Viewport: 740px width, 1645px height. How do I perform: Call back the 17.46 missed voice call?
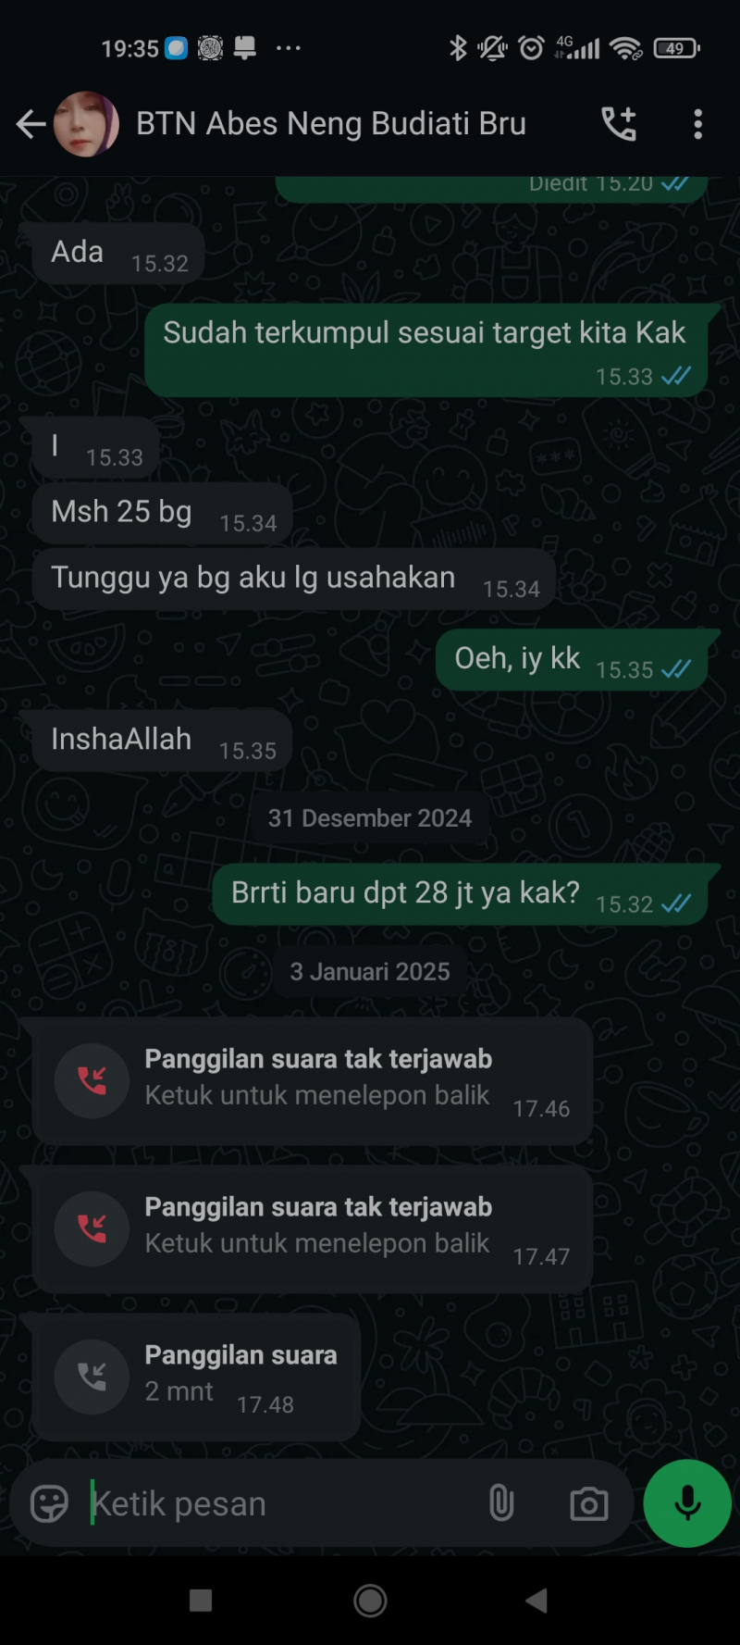click(x=312, y=1081)
